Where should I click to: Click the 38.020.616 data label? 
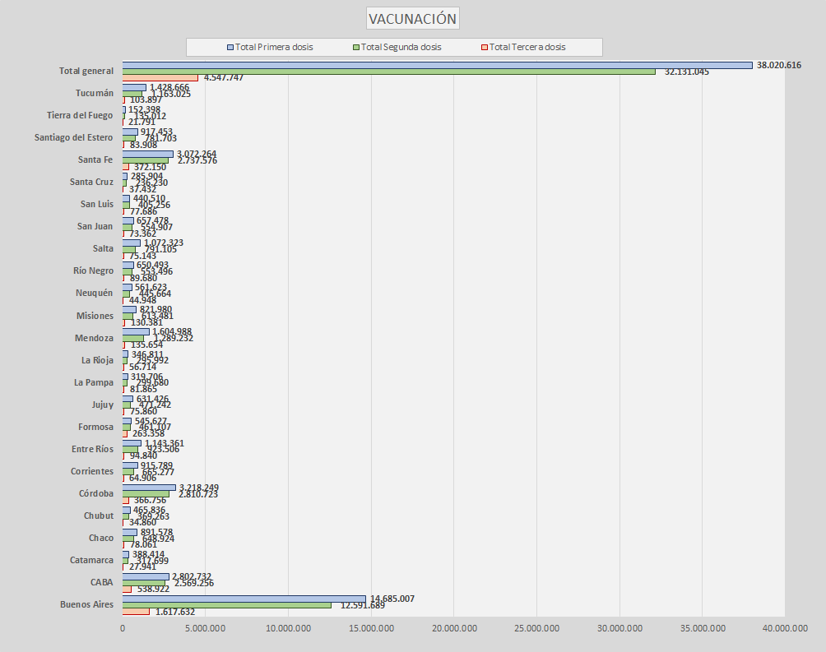pyautogui.click(x=778, y=65)
